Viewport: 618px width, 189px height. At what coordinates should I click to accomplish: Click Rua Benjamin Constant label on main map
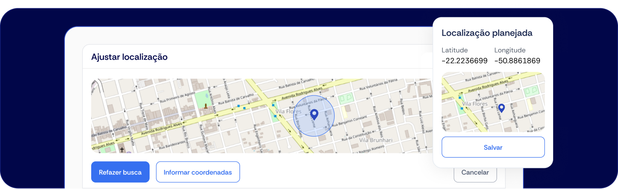pos(350,121)
